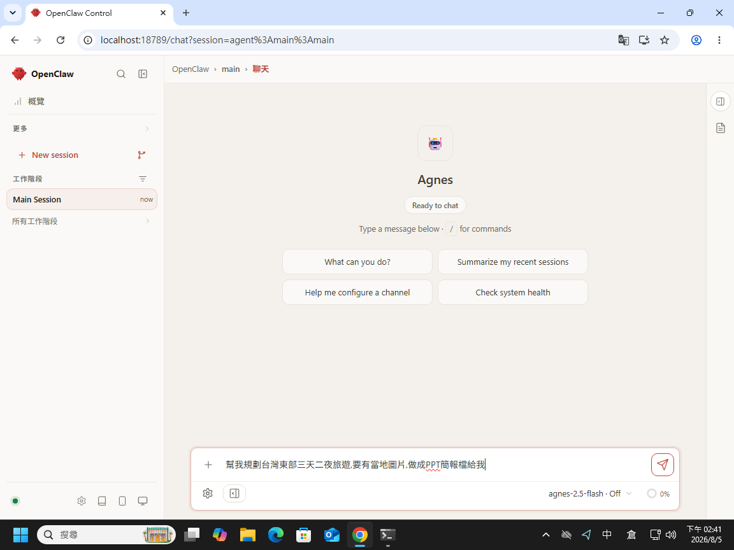Image resolution: width=734 pixels, height=550 pixels.
Task: Bookmark this page with the star icon
Action: coord(665,40)
